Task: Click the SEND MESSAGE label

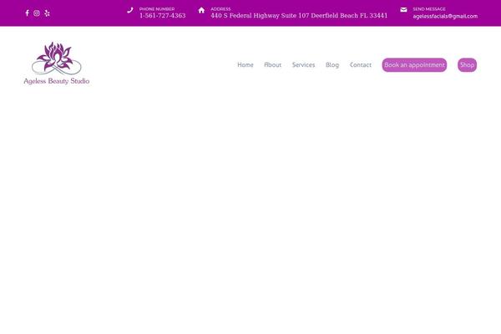Action: pyautogui.click(x=429, y=9)
